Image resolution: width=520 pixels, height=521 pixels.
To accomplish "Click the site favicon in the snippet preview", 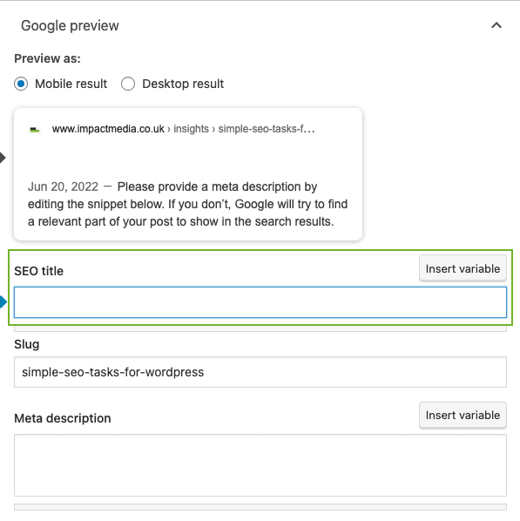I will click(35, 130).
